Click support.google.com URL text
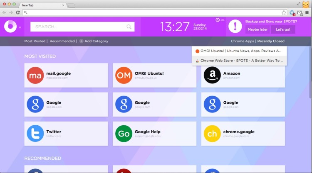 pyautogui.click(x=147, y=136)
